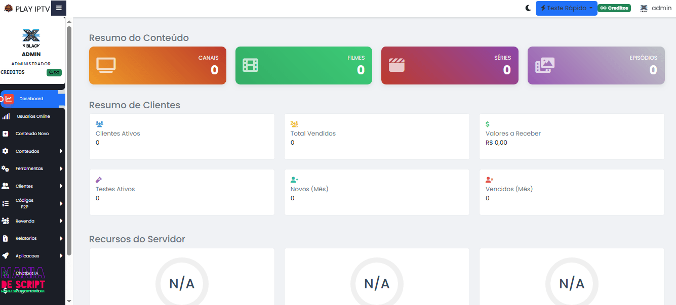This screenshot has height=305, width=676.
Task: Open Conteudo Novo from the sidebar
Action: [x=32, y=134]
